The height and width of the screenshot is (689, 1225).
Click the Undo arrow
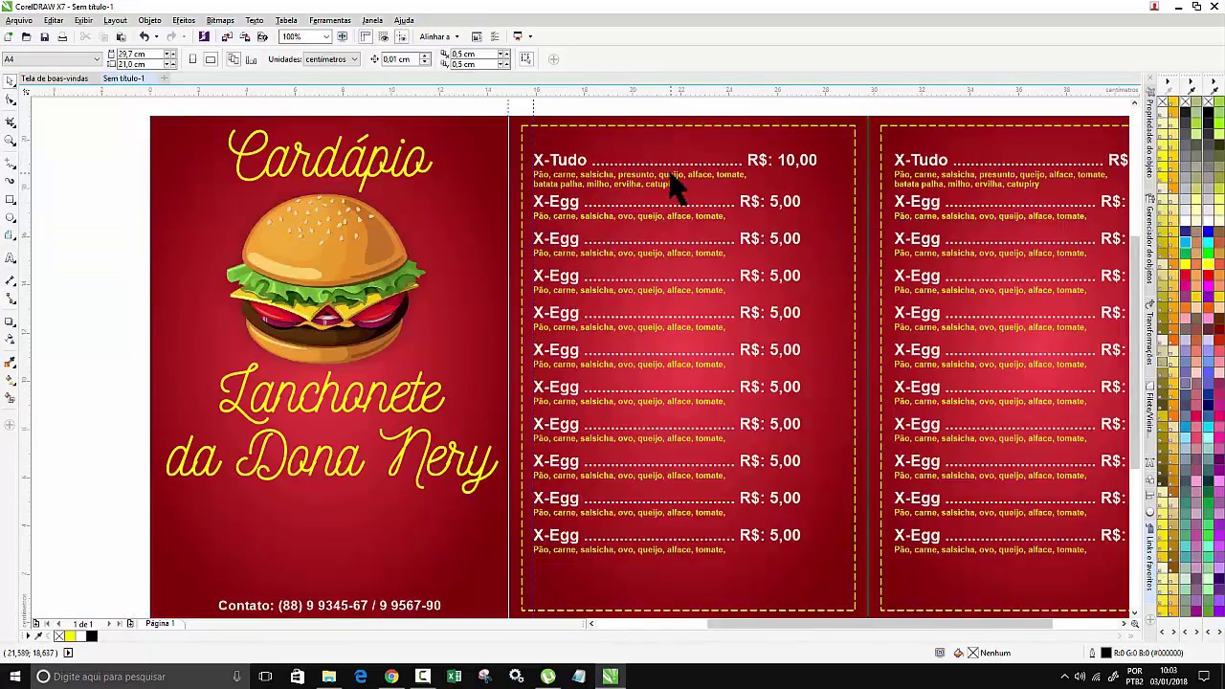pos(144,36)
